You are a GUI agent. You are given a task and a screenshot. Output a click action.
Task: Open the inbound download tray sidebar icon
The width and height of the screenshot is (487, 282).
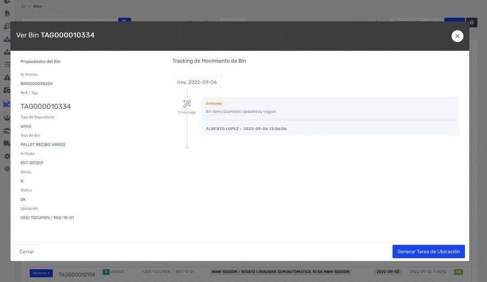(x=7, y=39)
